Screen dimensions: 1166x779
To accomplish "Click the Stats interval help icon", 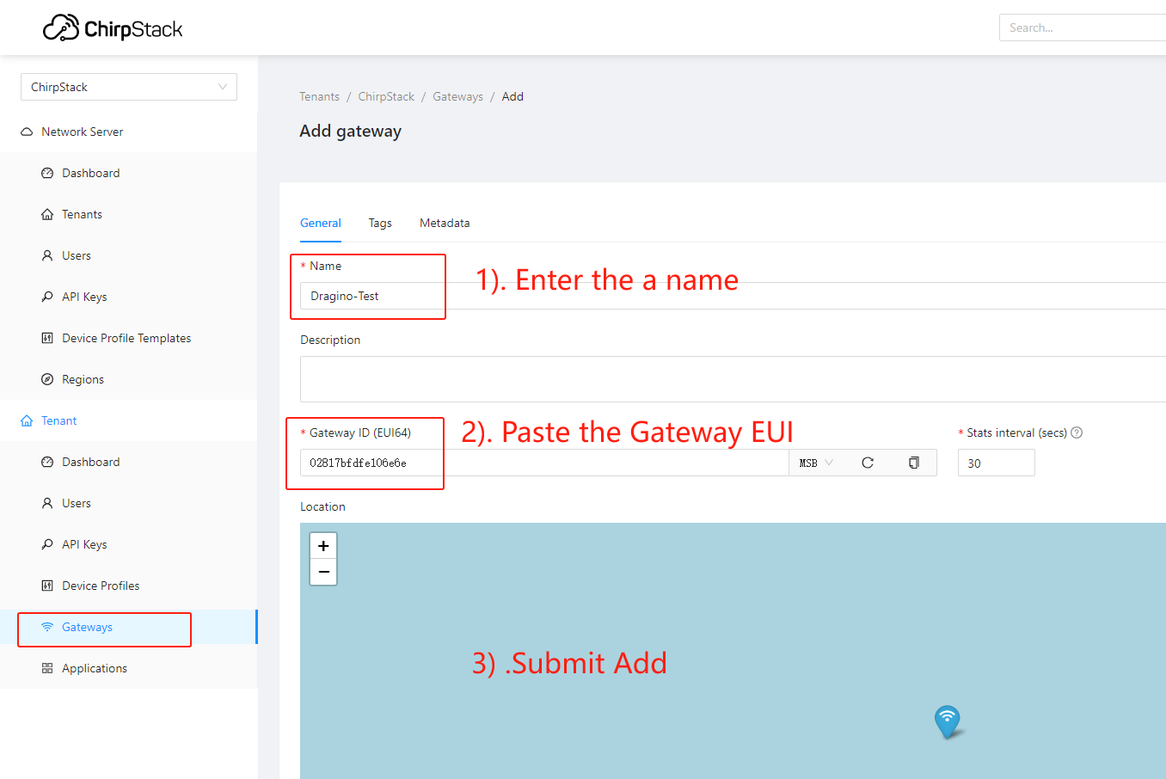I will tap(1077, 432).
